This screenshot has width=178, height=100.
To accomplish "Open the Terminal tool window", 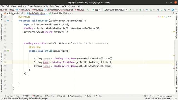I will 50,96.
